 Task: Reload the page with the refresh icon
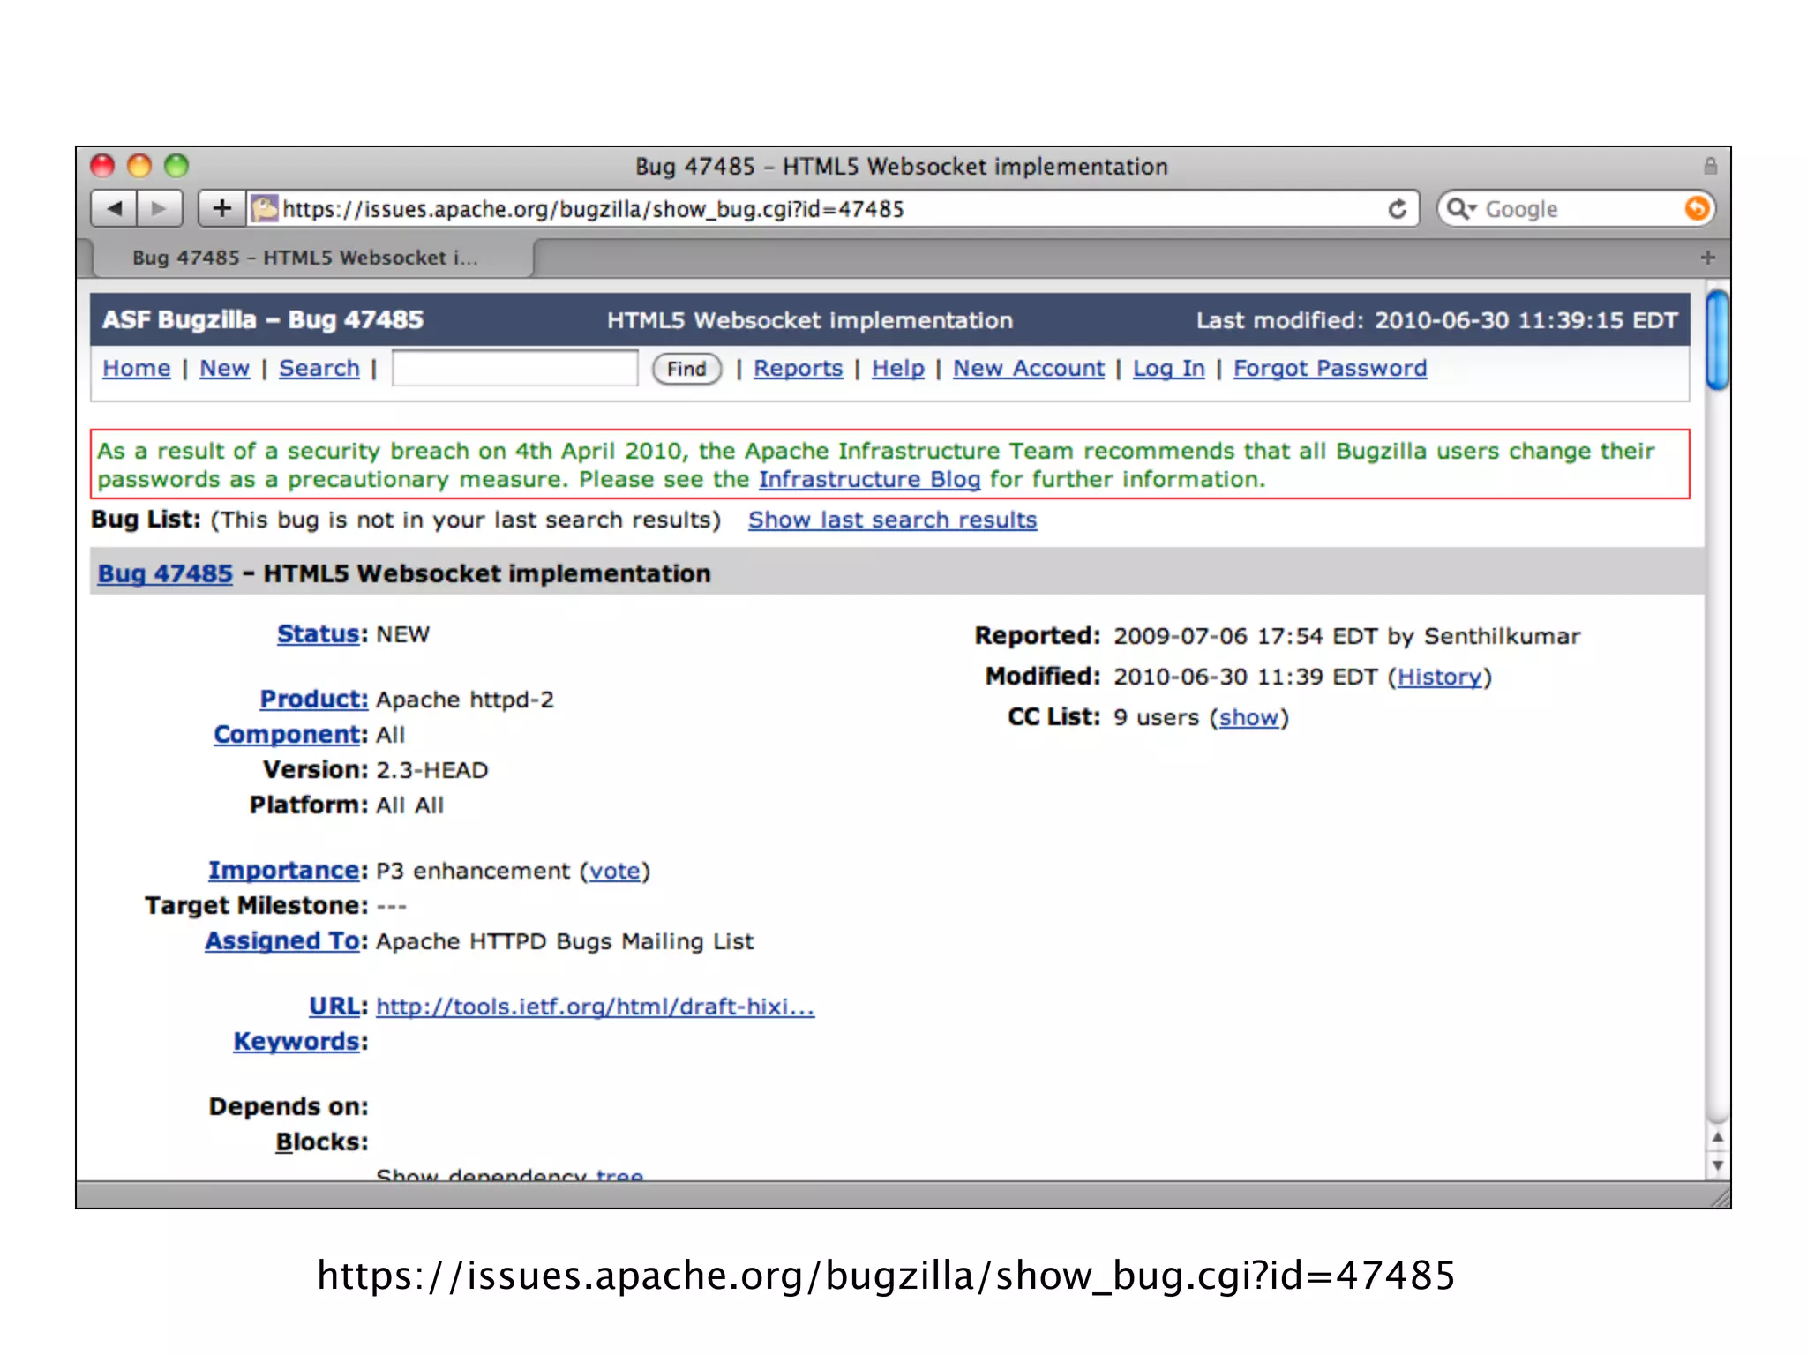(x=1398, y=209)
